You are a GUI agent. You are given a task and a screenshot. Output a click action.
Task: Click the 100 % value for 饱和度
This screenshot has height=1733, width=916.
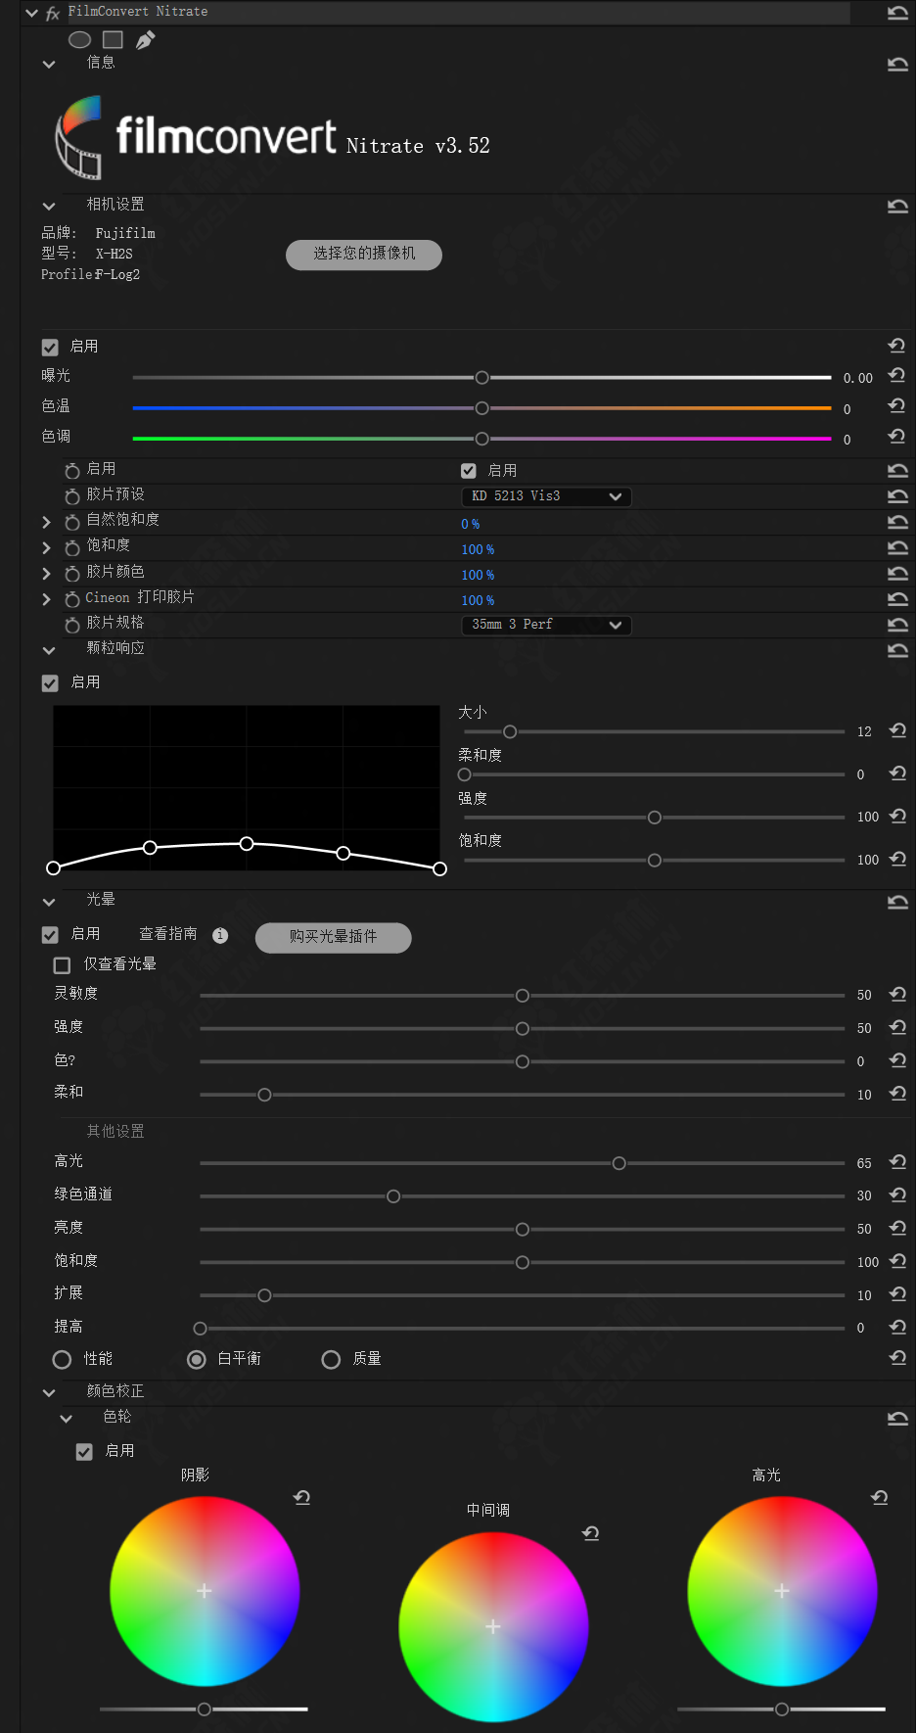478,549
